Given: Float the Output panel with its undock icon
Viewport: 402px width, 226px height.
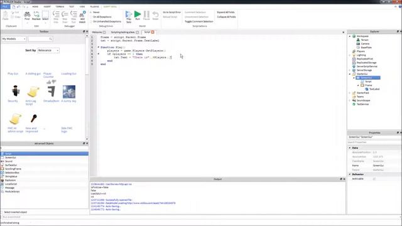Looking at the screenshot, I should tap(340, 179).
